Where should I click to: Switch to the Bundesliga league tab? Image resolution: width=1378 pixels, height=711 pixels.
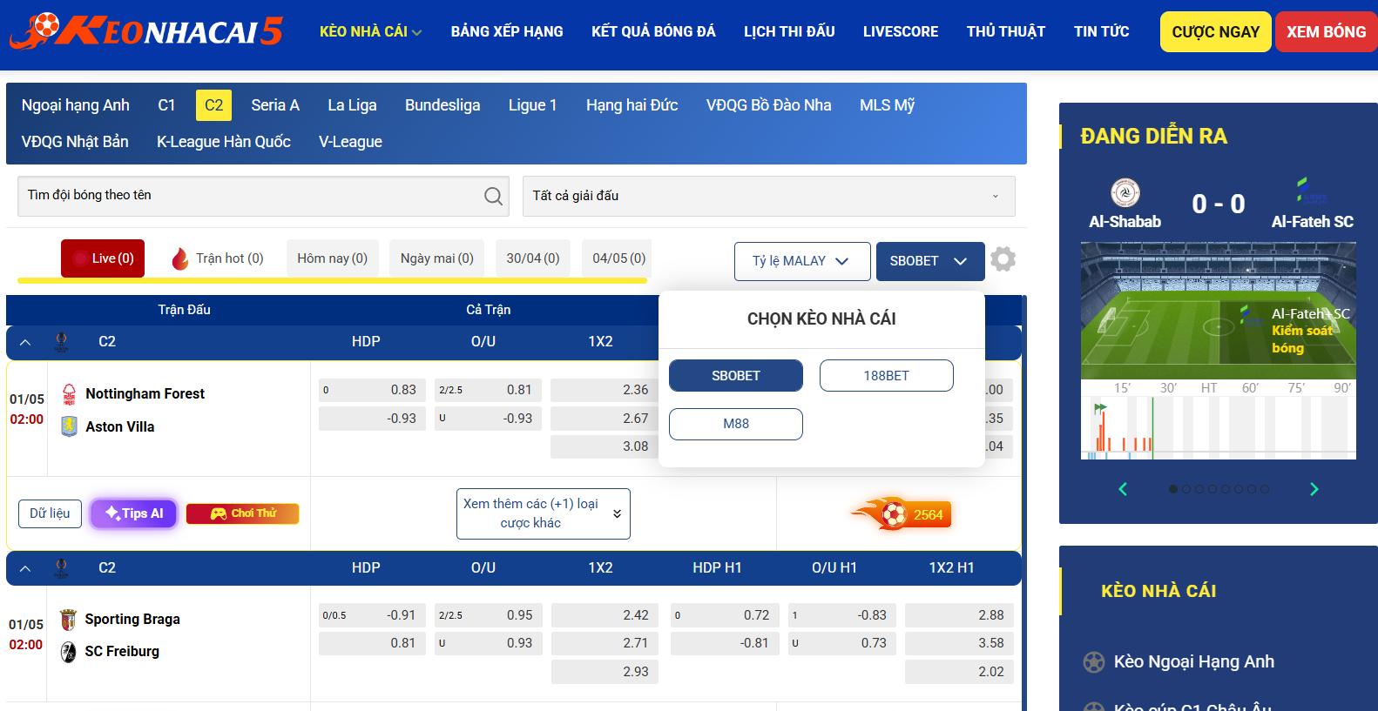(442, 105)
